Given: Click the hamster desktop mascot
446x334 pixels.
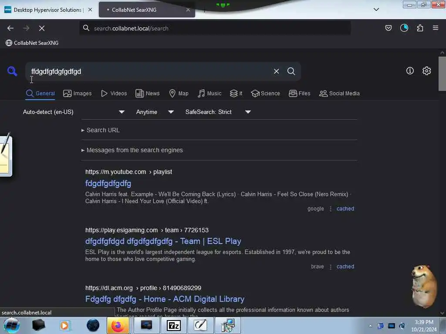Looking at the screenshot, I should tap(423, 286).
